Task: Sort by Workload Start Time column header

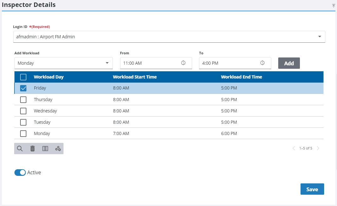Action: click(135, 77)
